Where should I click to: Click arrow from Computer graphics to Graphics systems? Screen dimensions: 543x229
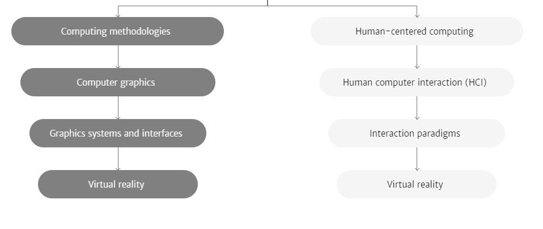[x=118, y=108]
